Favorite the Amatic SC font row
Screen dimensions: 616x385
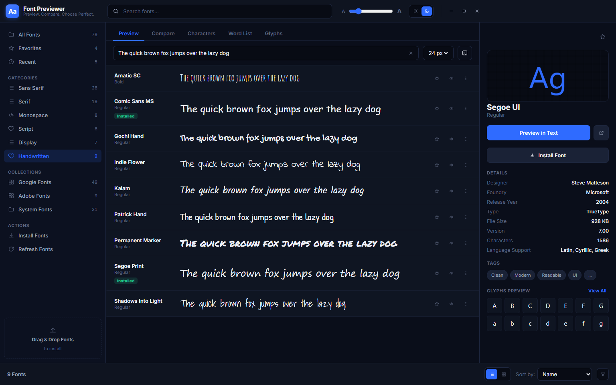[x=437, y=78]
